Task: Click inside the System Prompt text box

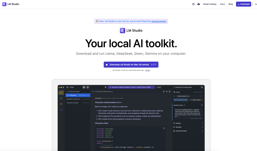Action: click(x=188, y=114)
